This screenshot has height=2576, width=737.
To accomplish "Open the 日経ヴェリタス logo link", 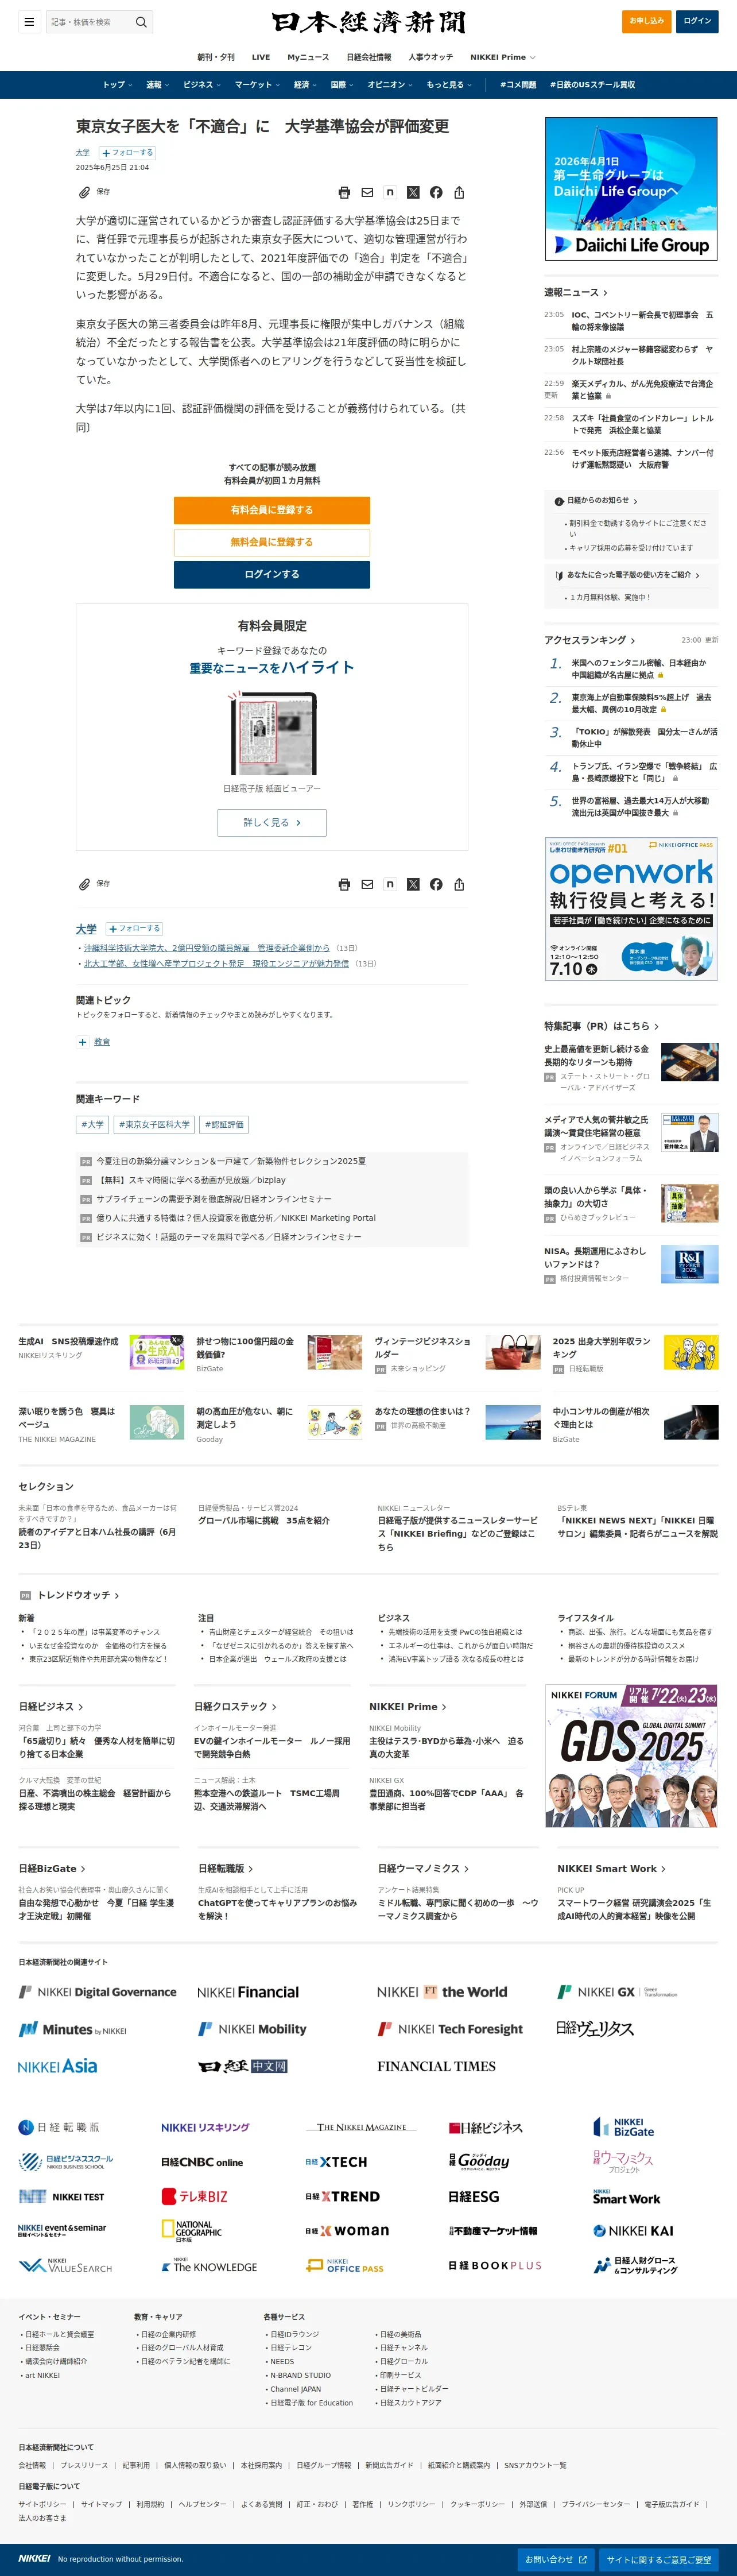I will click(x=595, y=2028).
